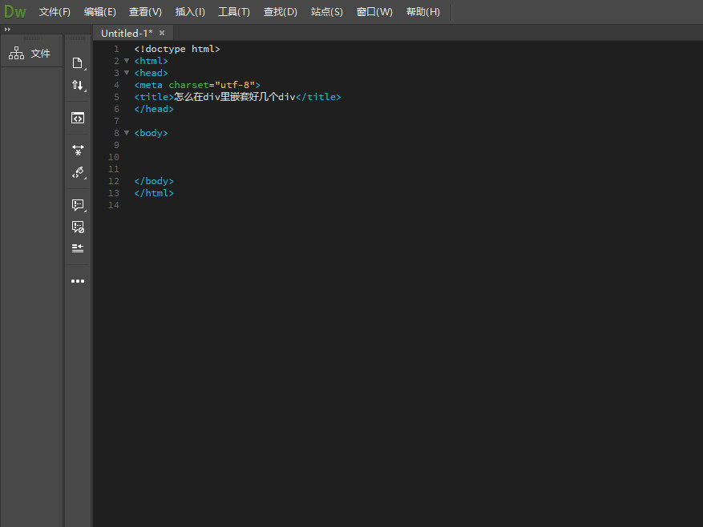This screenshot has width=703, height=527.
Task: Click the charset attribute name
Action: click(x=188, y=85)
